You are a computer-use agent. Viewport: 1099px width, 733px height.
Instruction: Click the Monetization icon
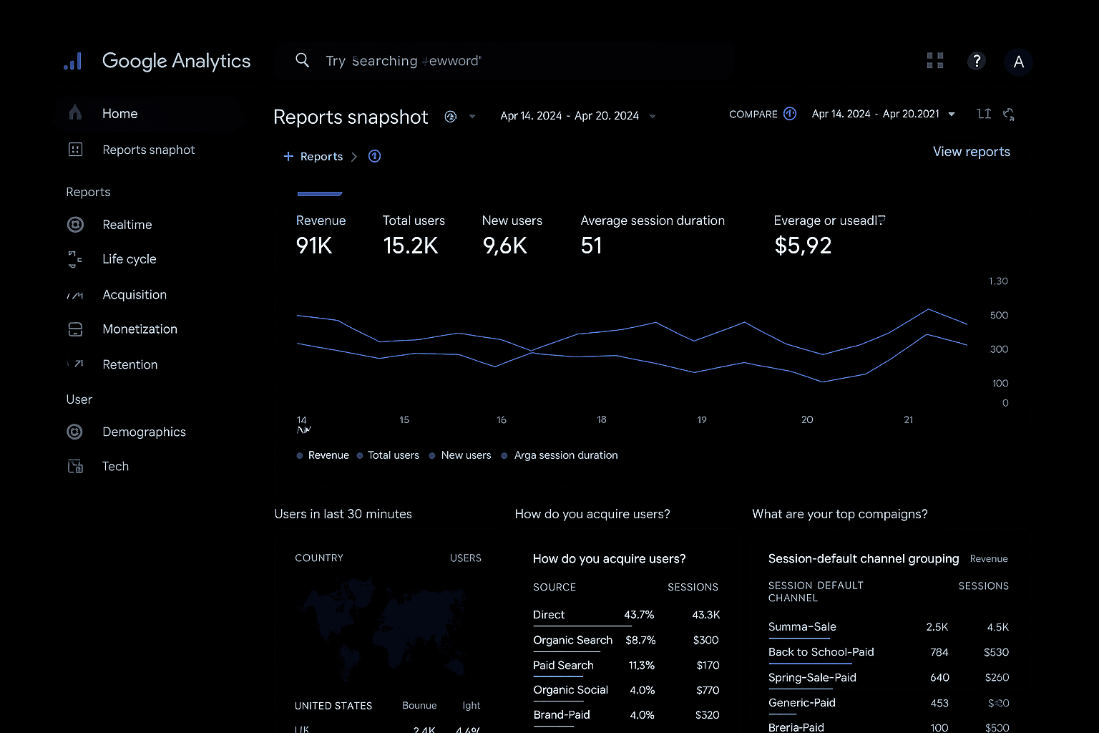pos(75,329)
